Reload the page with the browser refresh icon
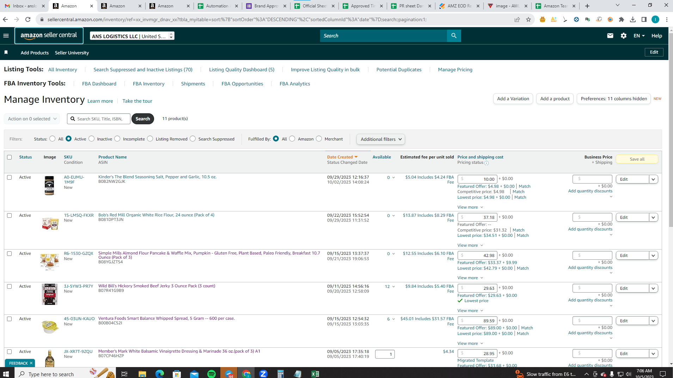The width and height of the screenshot is (673, 378). coord(28,19)
